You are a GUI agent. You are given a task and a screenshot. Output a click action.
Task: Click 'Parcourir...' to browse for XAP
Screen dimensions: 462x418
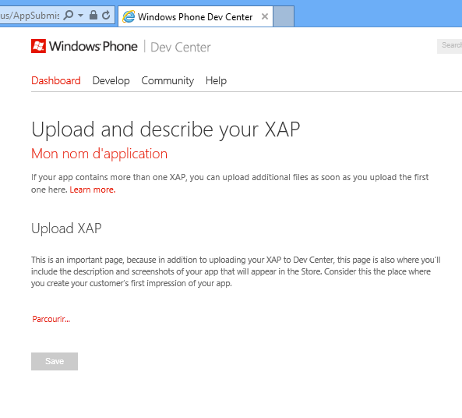pyautogui.click(x=51, y=319)
